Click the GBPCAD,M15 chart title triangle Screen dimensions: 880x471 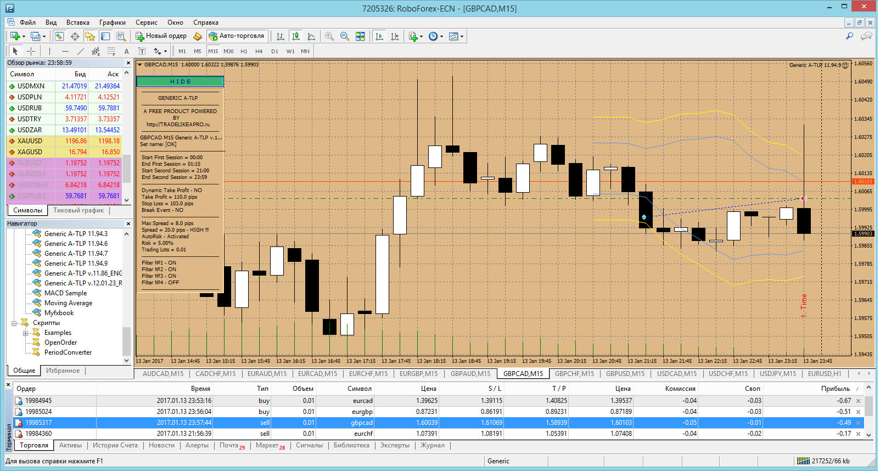[x=140, y=65]
